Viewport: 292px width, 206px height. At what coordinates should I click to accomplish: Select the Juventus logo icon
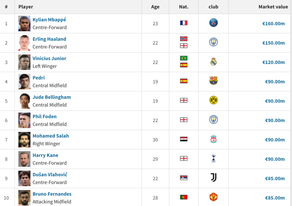213,178
